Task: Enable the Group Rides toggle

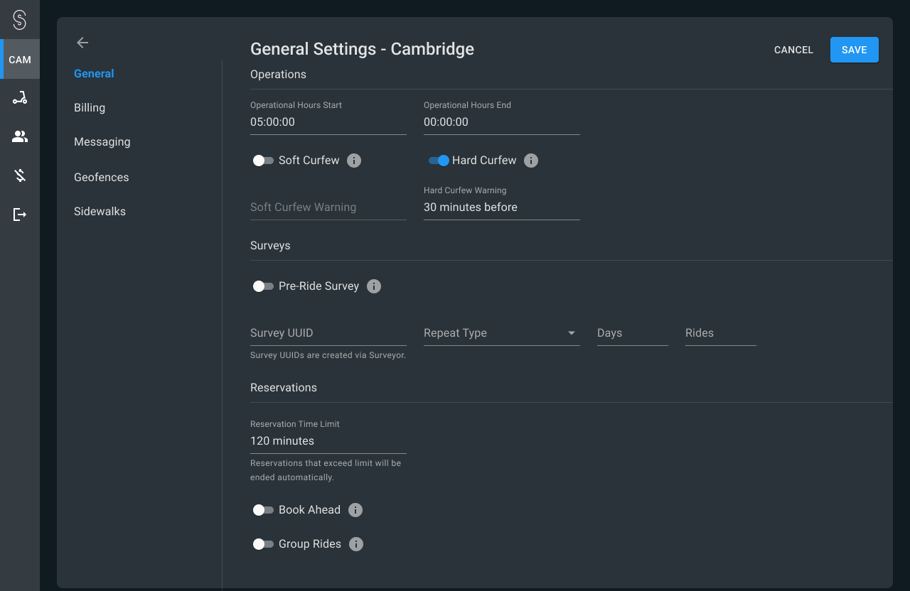Action: point(263,544)
